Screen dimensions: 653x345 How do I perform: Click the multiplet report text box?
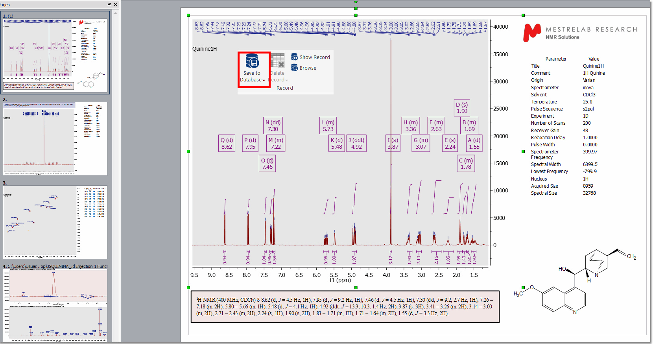pyautogui.click(x=345, y=307)
